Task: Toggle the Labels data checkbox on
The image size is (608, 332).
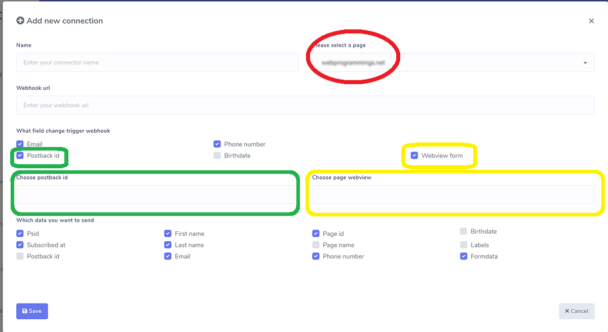Action: pos(463,245)
